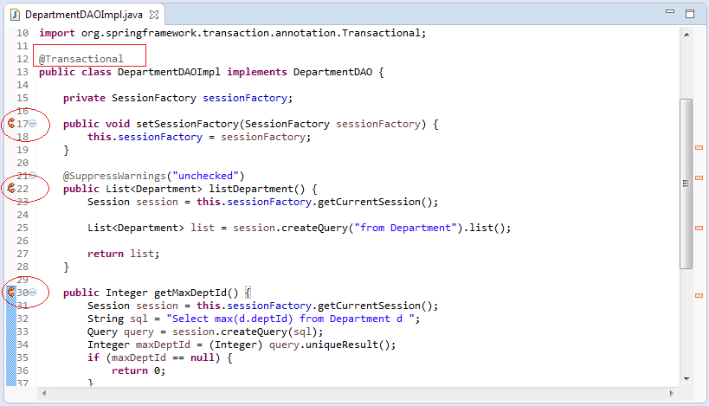
Task: Collapse the setSessionFactory method at line 17
Action: pyautogui.click(x=33, y=124)
